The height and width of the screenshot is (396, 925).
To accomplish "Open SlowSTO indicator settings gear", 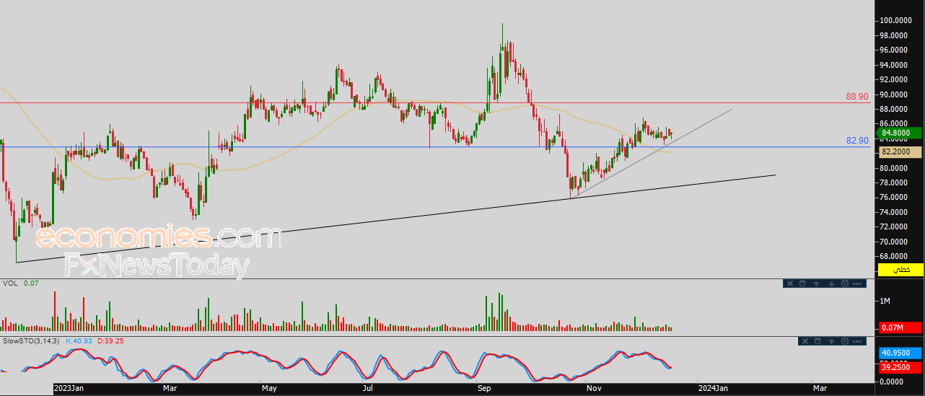I will (845, 341).
